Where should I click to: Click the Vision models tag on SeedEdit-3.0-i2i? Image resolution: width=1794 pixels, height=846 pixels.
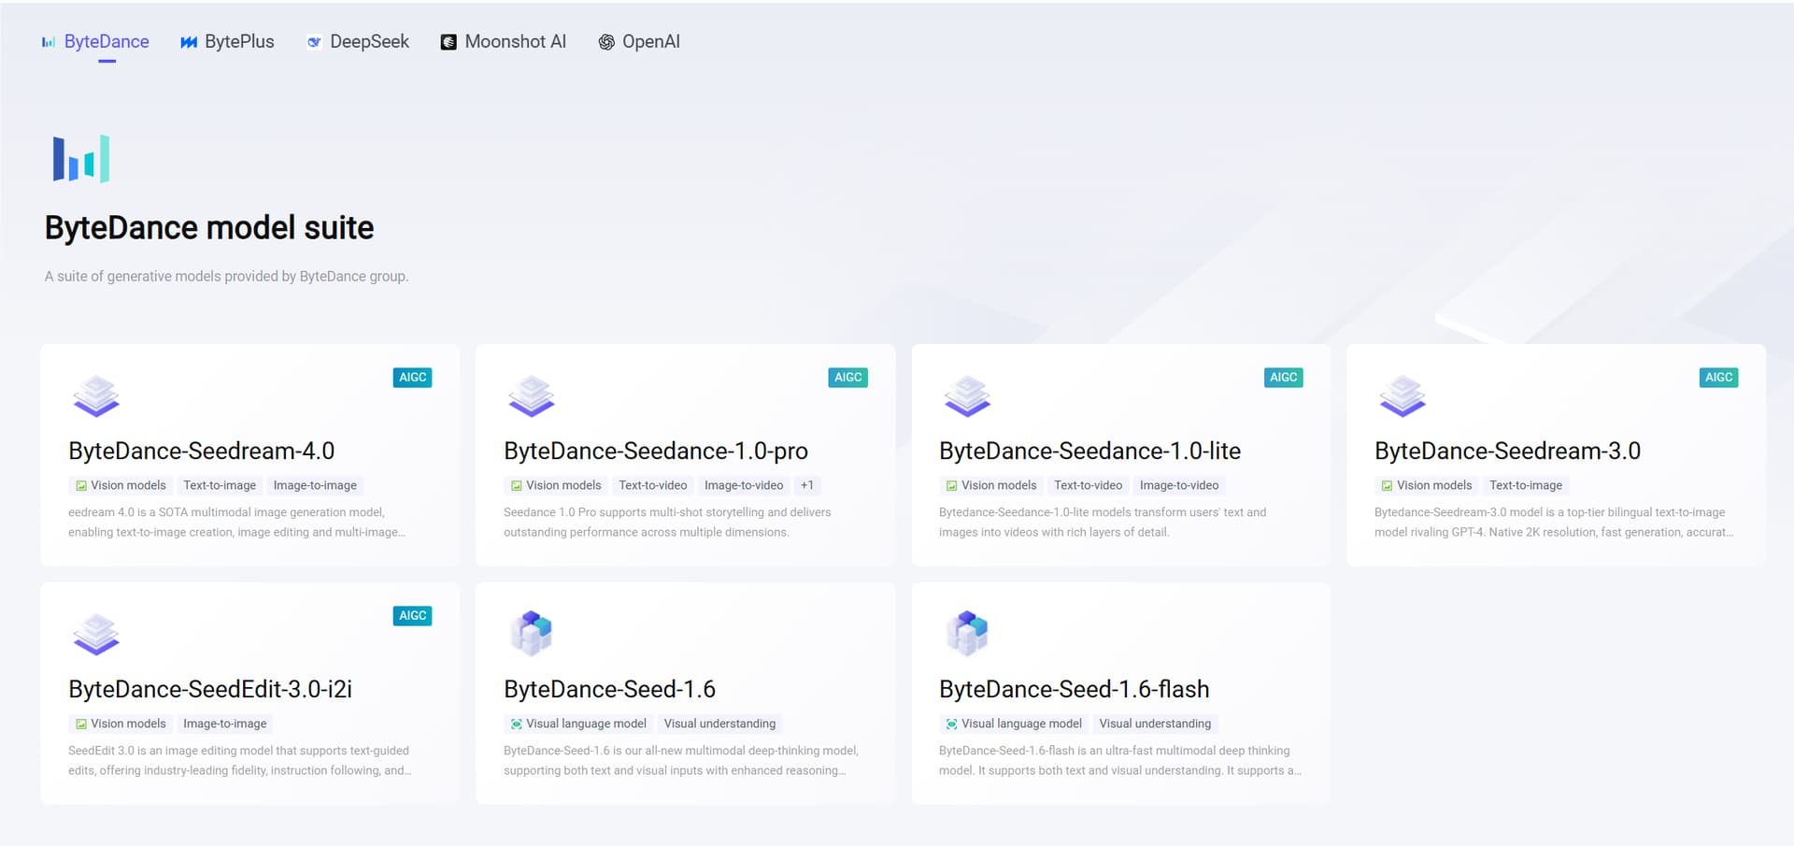coord(120,724)
